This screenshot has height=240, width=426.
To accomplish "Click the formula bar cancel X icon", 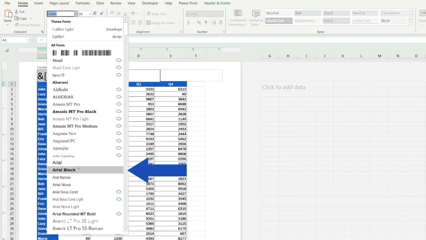I will pyautogui.click(x=42, y=40).
